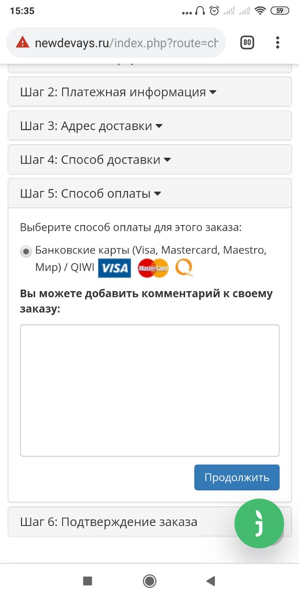The width and height of the screenshot is (299, 599).
Task: Select the Банковские карты payment radio button
Action: coord(26,251)
